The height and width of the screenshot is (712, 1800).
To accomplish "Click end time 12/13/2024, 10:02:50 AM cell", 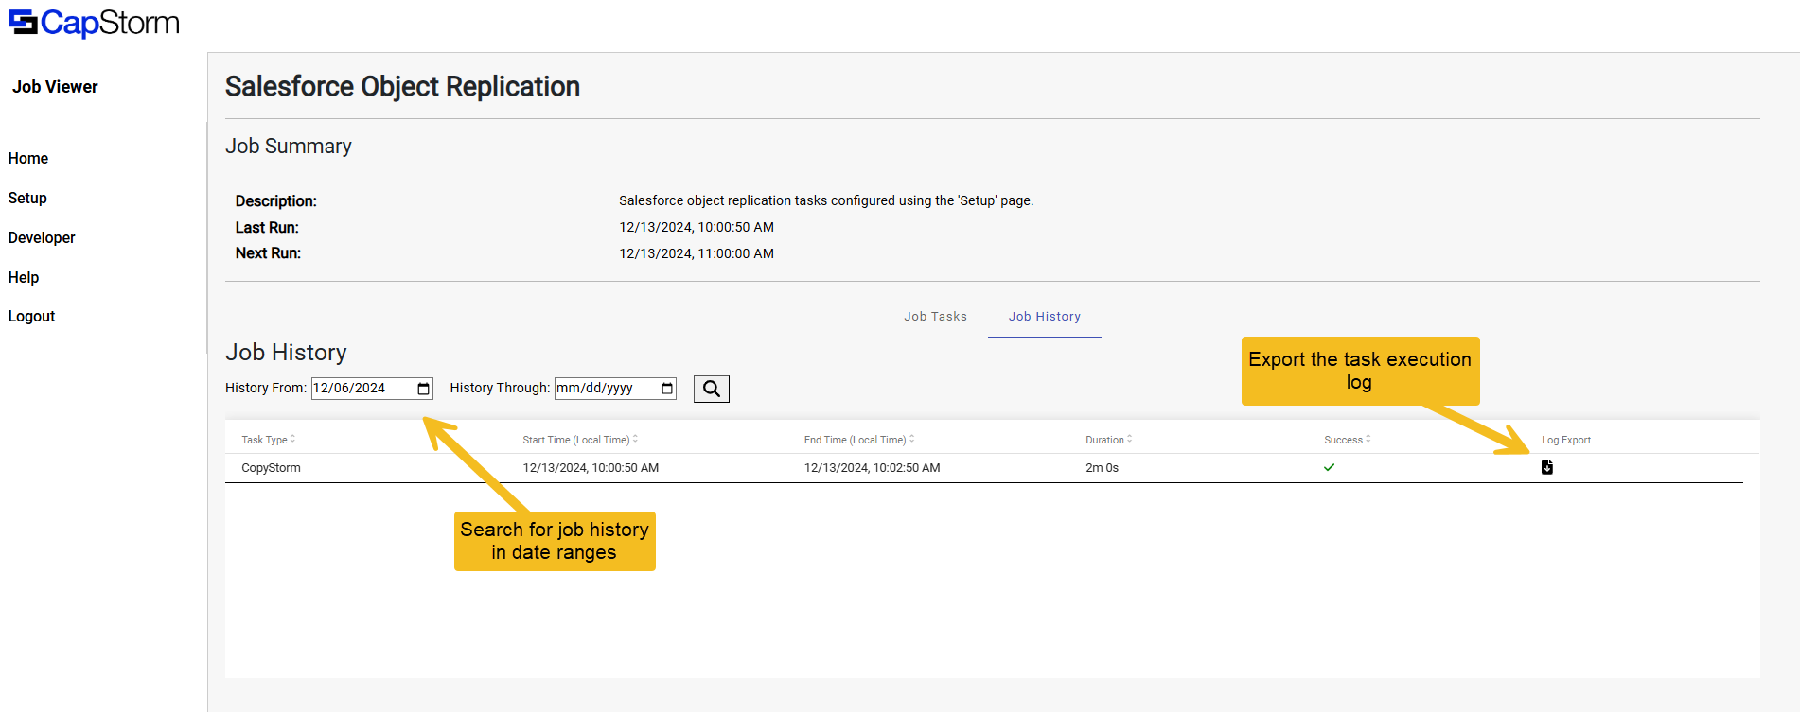I will pyautogui.click(x=872, y=468).
